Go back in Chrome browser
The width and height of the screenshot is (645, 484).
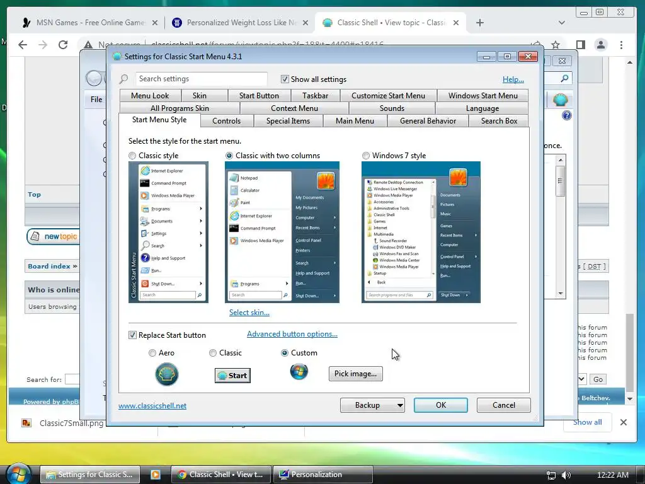[23, 45]
